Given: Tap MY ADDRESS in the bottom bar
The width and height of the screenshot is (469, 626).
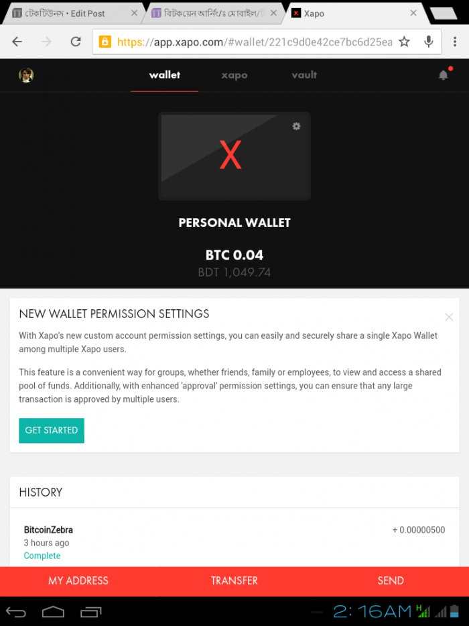Looking at the screenshot, I should coord(78,581).
